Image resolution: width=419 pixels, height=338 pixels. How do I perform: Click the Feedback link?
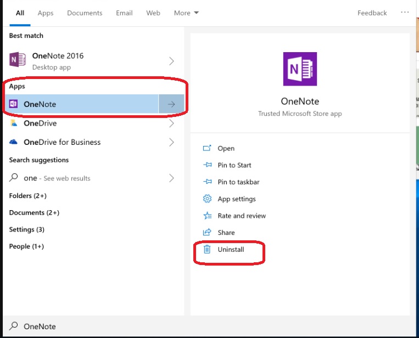[372, 13]
